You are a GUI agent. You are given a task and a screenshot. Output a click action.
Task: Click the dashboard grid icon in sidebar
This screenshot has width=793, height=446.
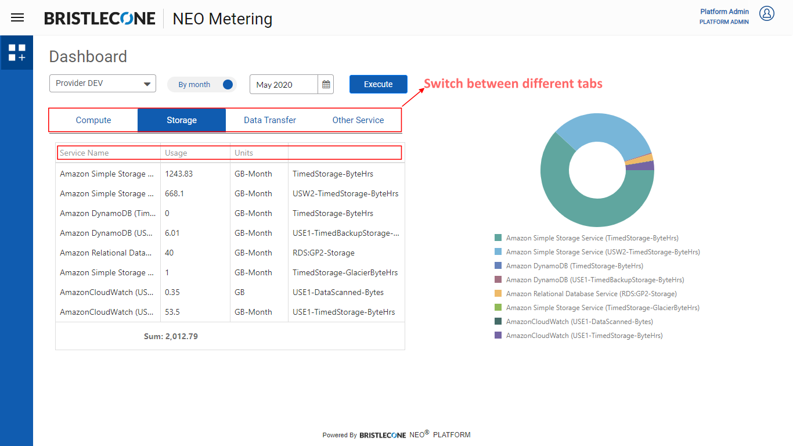(x=17, y=53)
